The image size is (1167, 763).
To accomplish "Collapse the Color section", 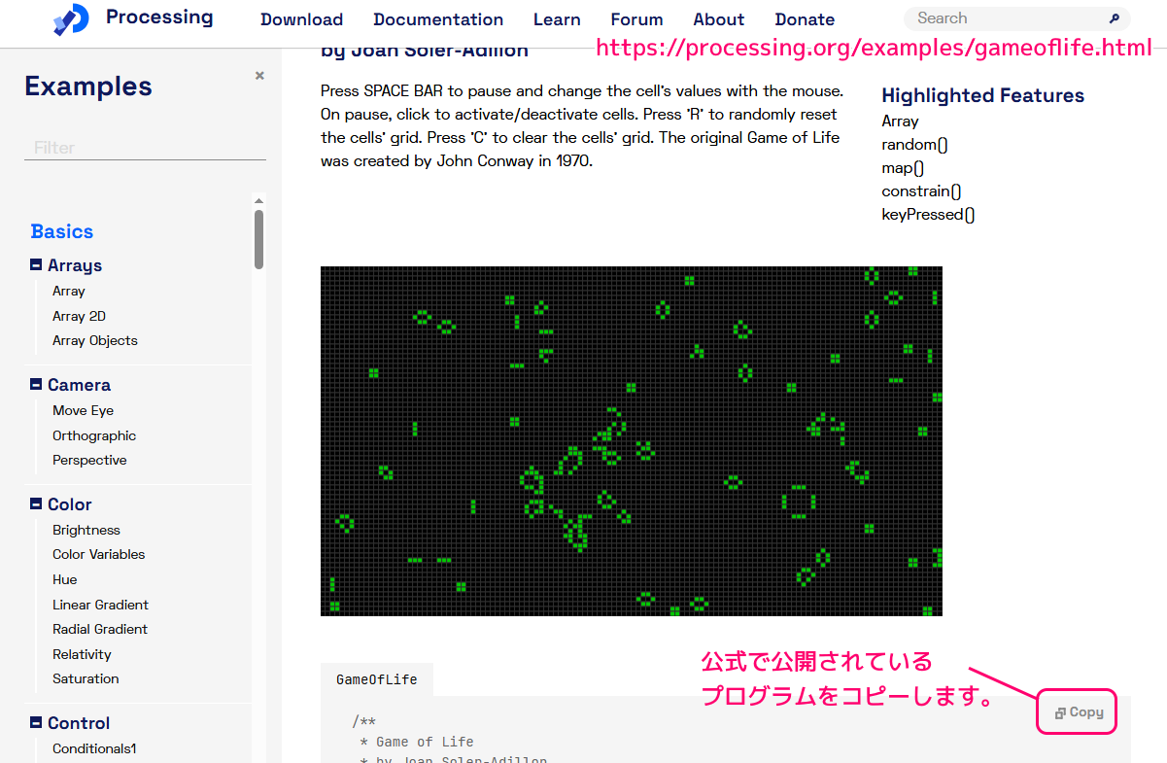I will 35,504.
